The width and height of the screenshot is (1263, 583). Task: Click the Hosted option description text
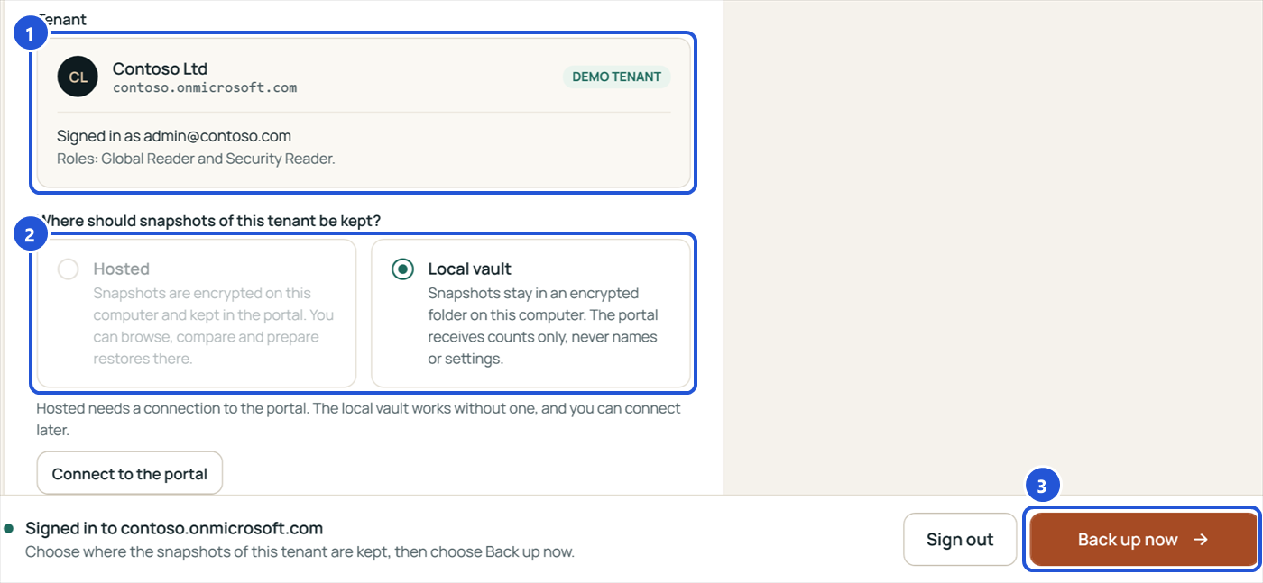[x=214, y=326]
